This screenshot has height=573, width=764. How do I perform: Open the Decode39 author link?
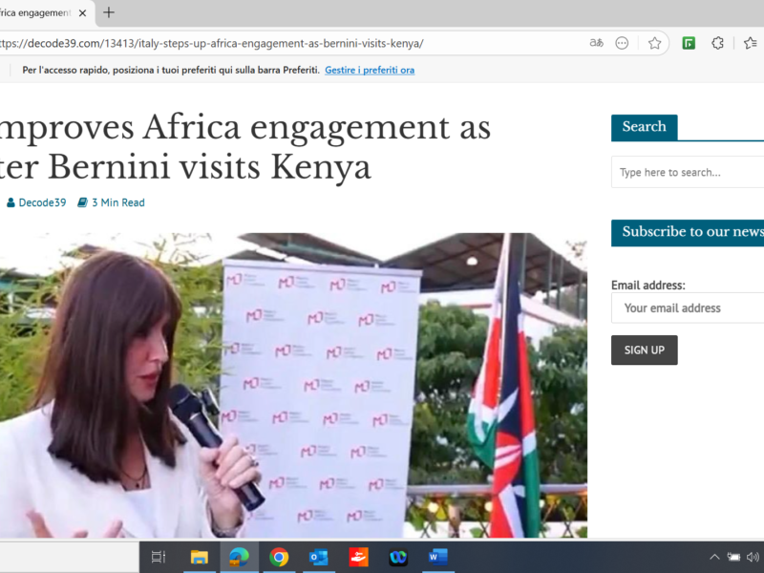coord(42,202)
